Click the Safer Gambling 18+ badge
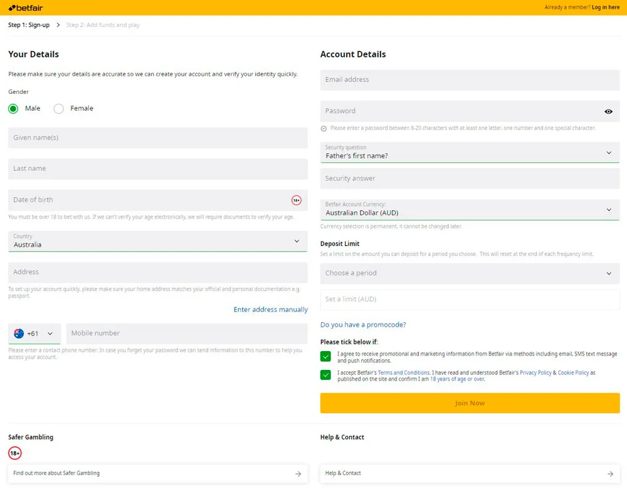 click(15, 453)
